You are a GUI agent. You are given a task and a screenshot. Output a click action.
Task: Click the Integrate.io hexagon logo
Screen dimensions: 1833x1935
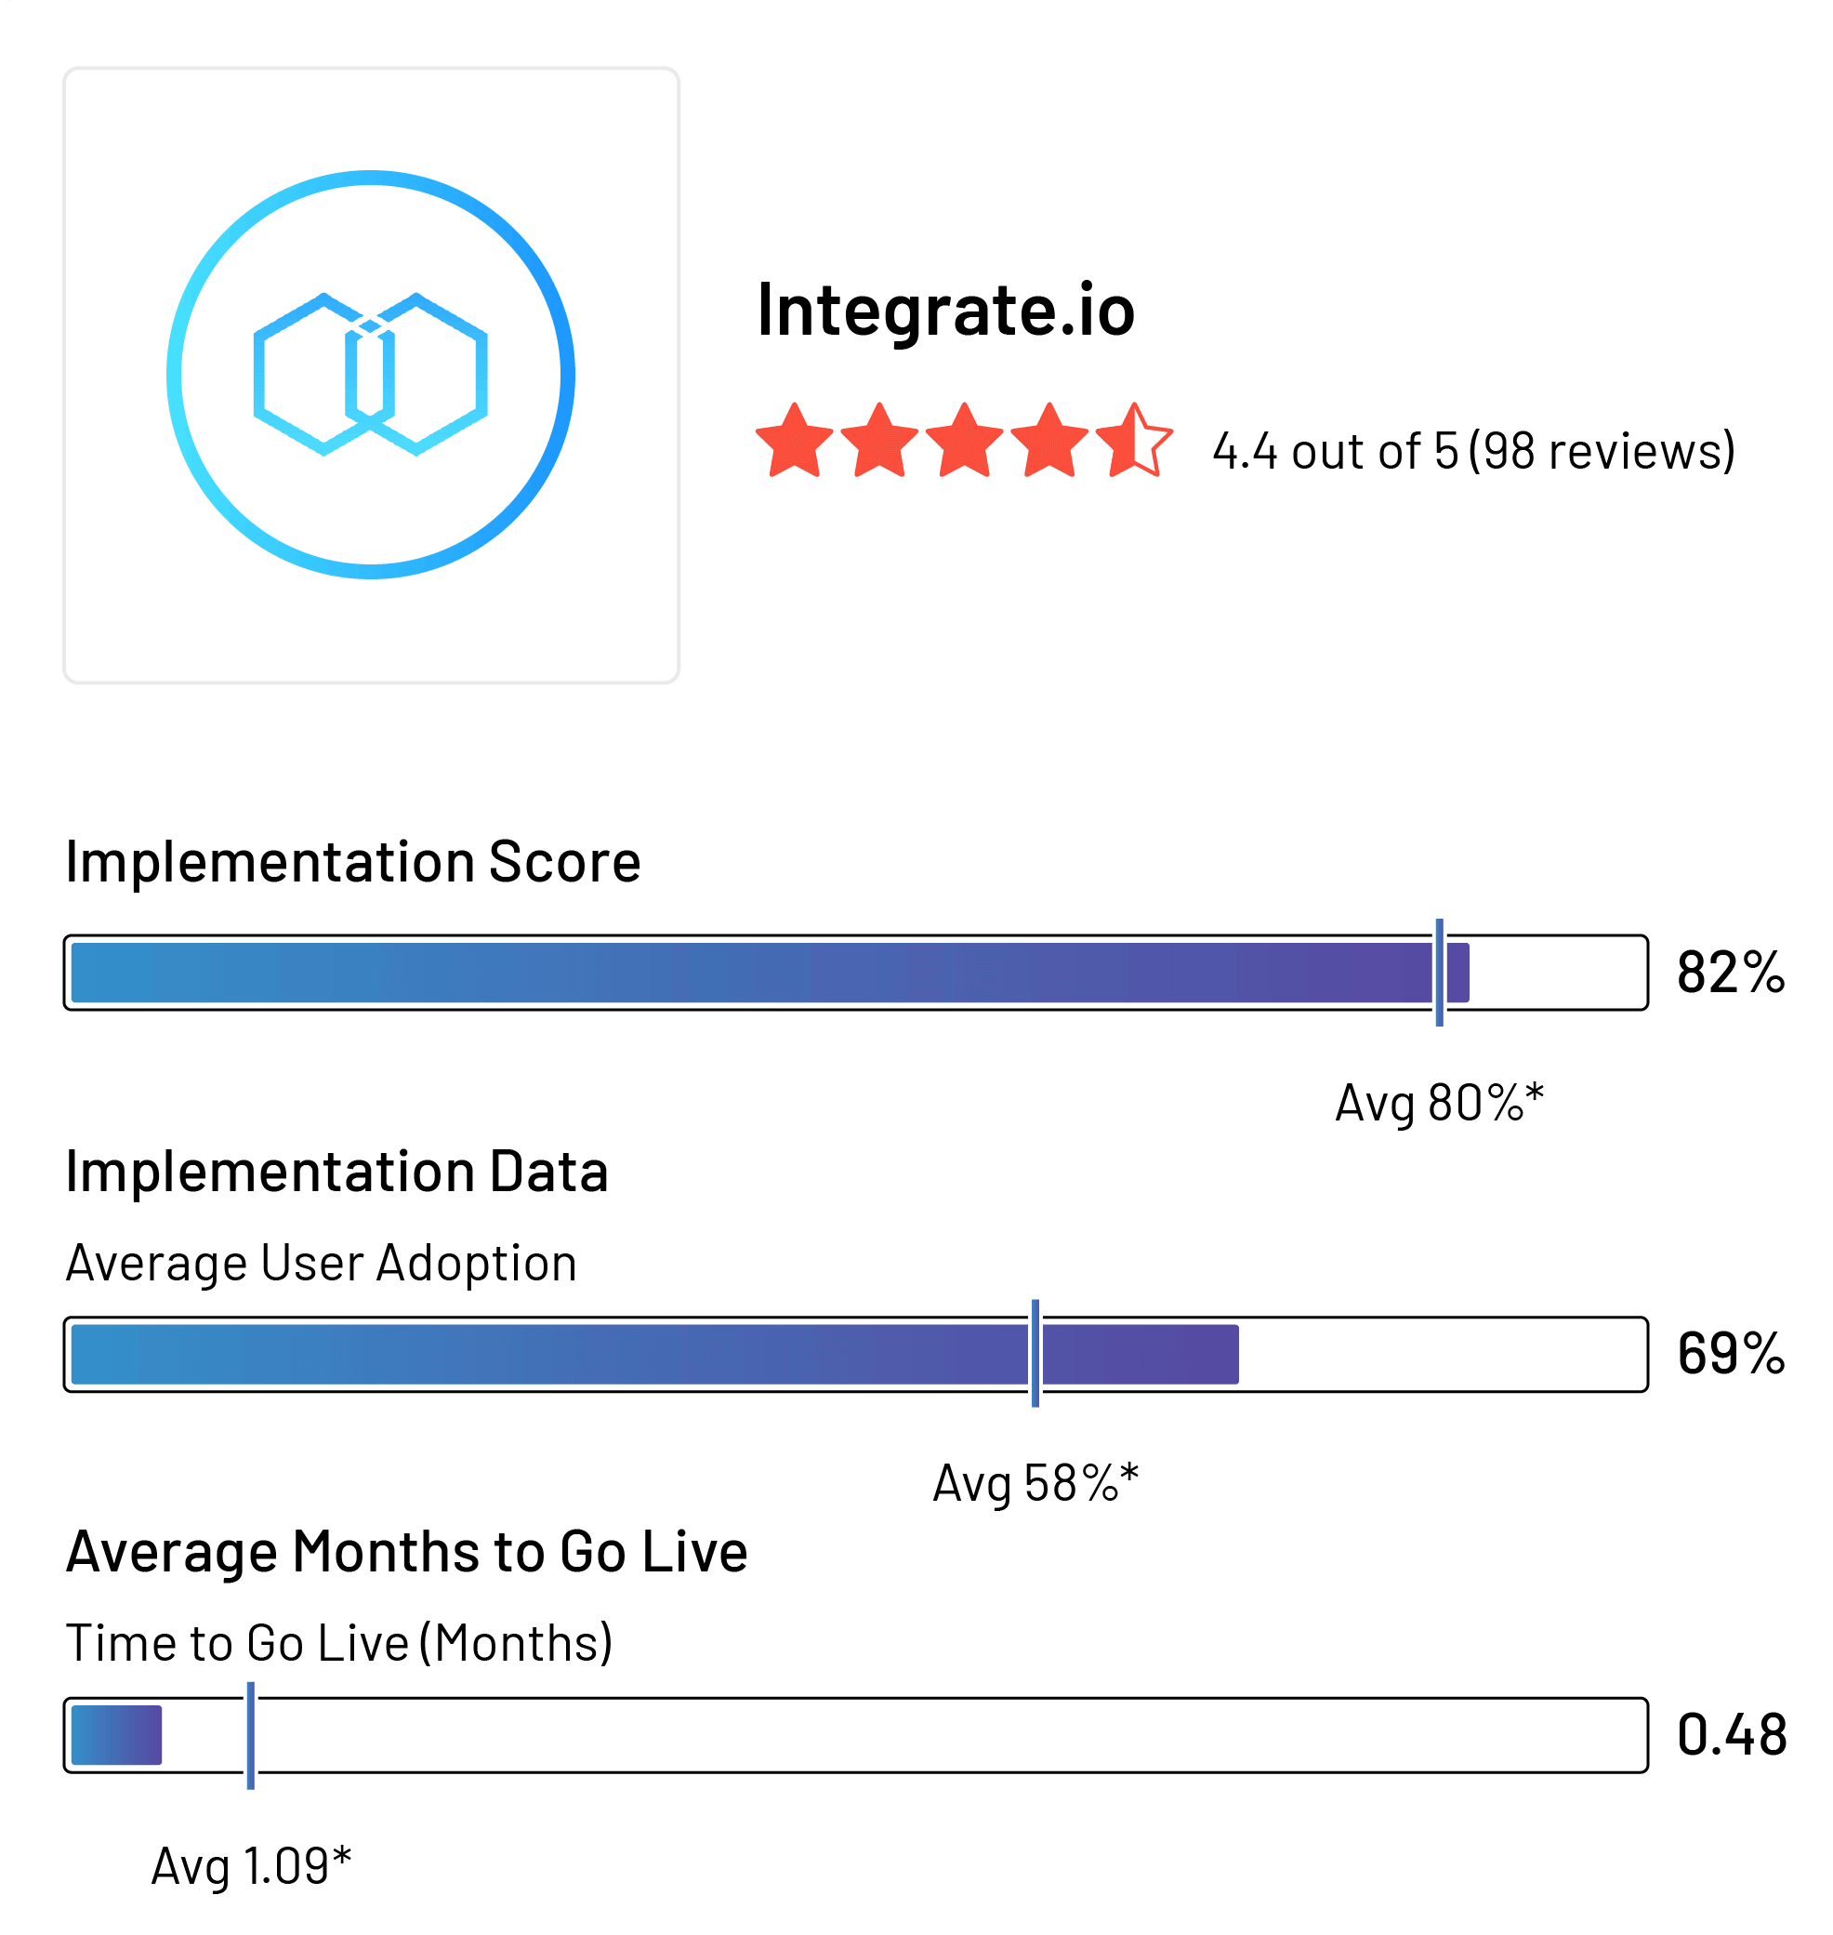point(370,375)
